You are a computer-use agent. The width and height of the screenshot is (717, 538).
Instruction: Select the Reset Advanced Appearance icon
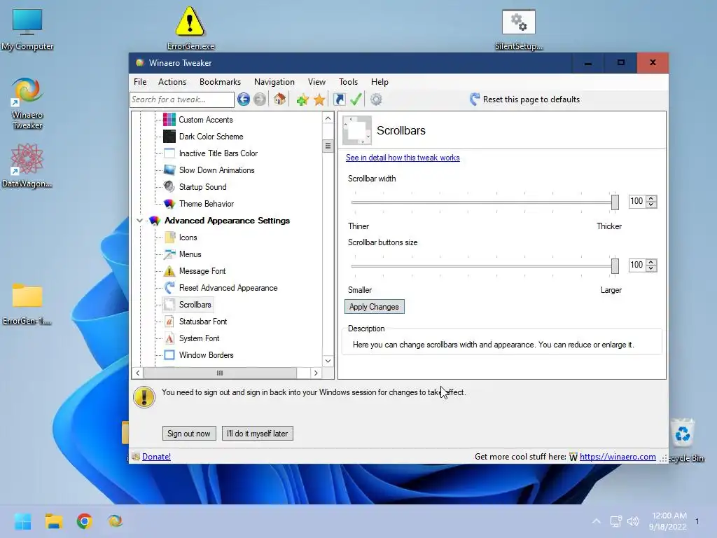click(x=169, y=288)
